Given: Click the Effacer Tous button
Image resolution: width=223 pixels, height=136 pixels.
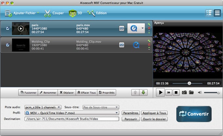Looking at the screenshot, I should pyautogui.click(x=87, y=93).
